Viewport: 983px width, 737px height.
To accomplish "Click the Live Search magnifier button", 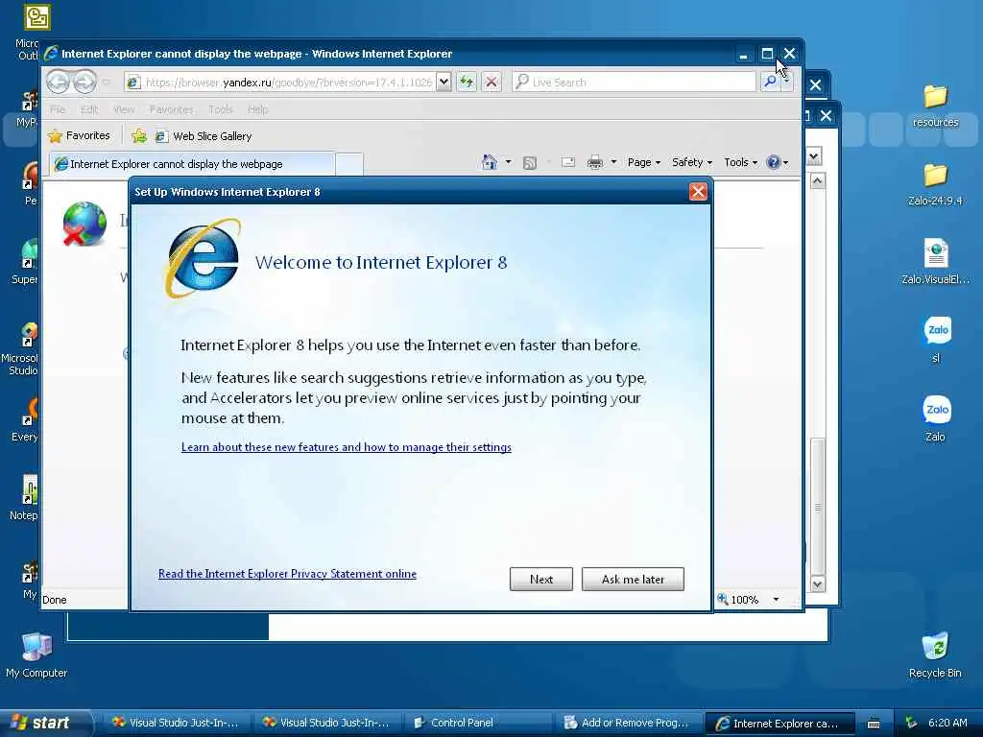I will click(770, 83).
